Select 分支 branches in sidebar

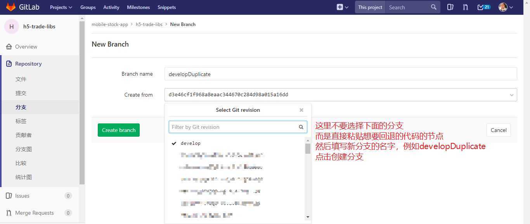(x=21, y=107)
